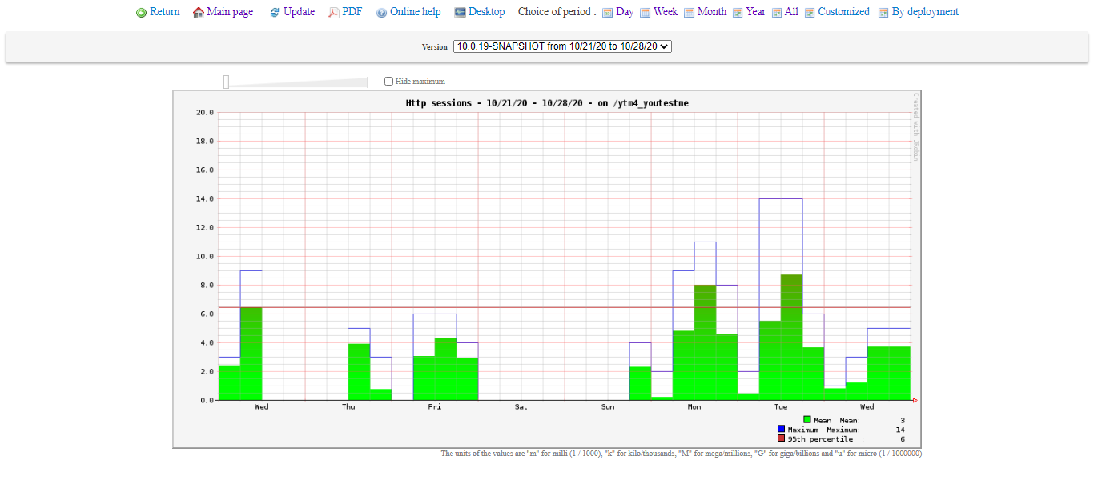This screenshot has height=500, width=1094.
Task: Enable the Hide maximum checkbox
Action: [389, 81]
